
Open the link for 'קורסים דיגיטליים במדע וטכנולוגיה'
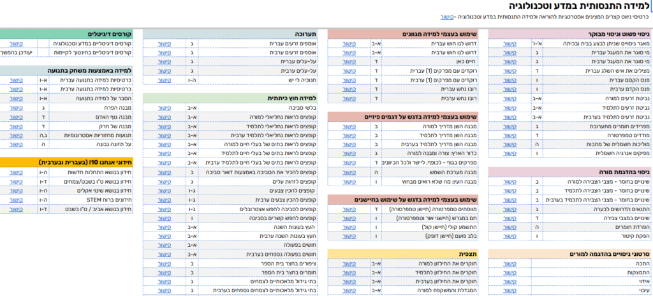16,43
